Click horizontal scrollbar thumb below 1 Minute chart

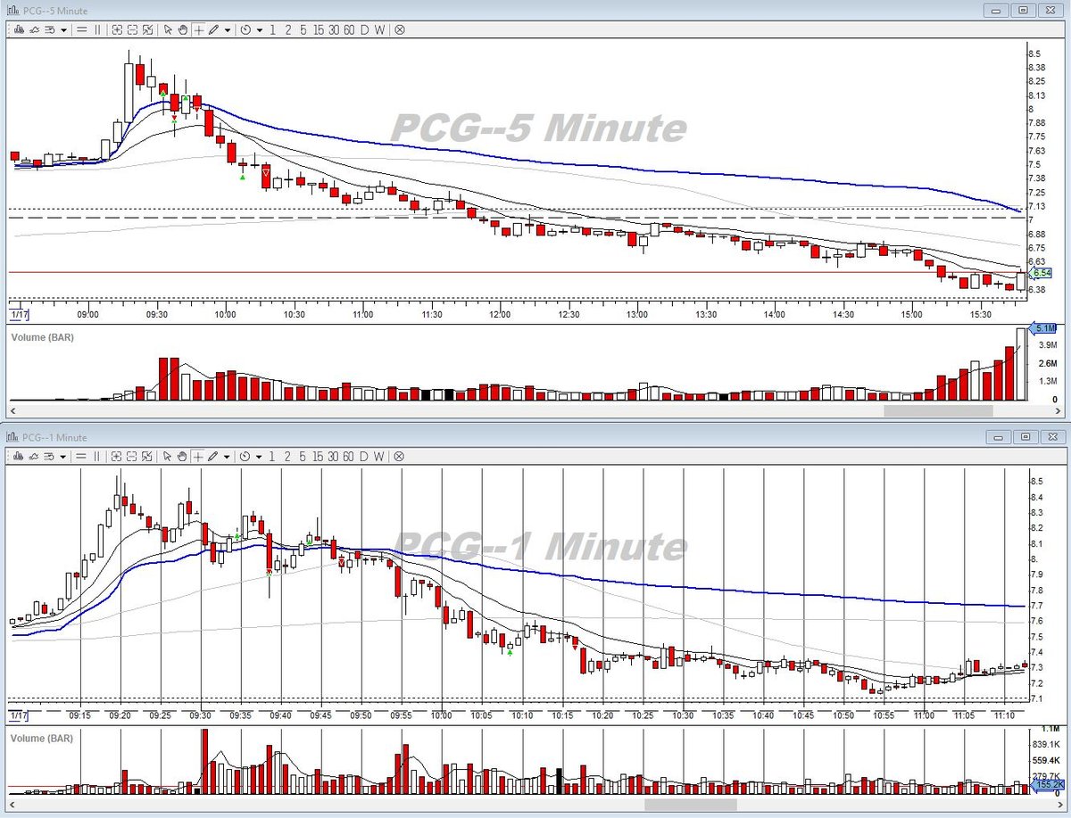click(690, 805)
